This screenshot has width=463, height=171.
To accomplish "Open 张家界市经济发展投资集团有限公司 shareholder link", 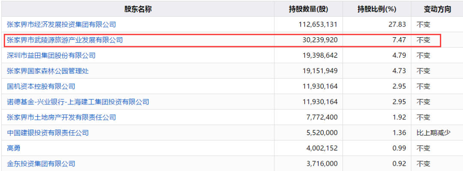I will (61, 24).
